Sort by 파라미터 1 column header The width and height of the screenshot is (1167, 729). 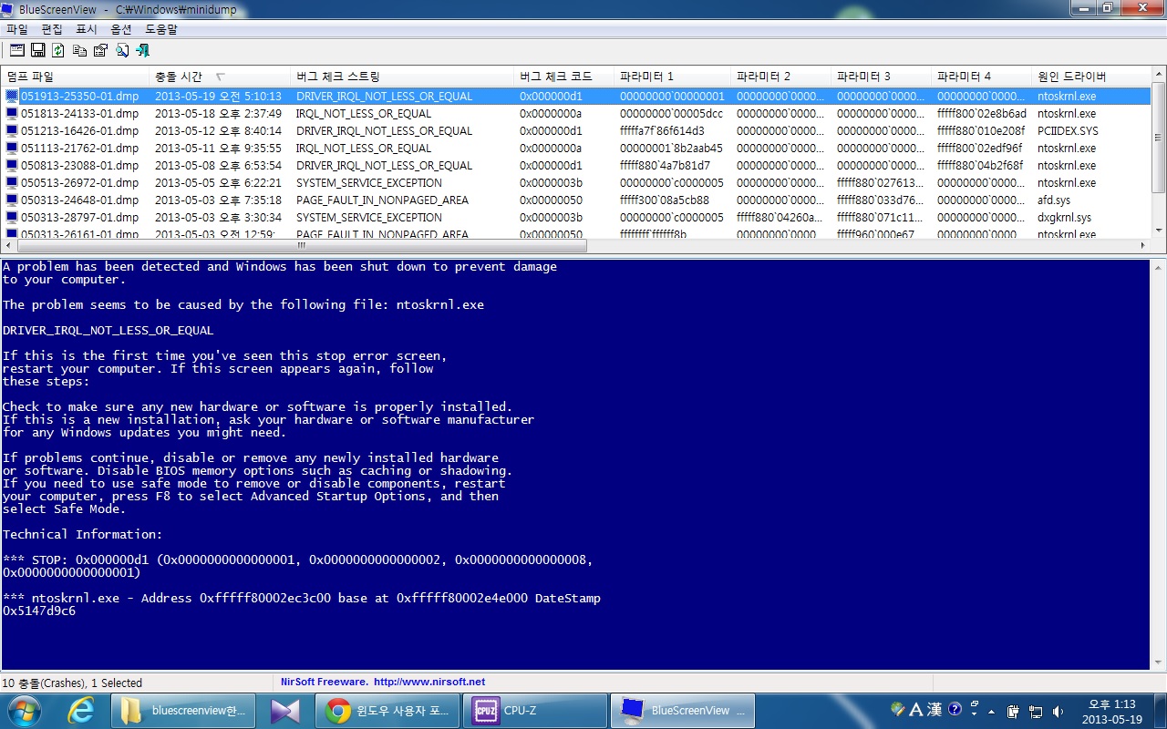pos(672,77)
